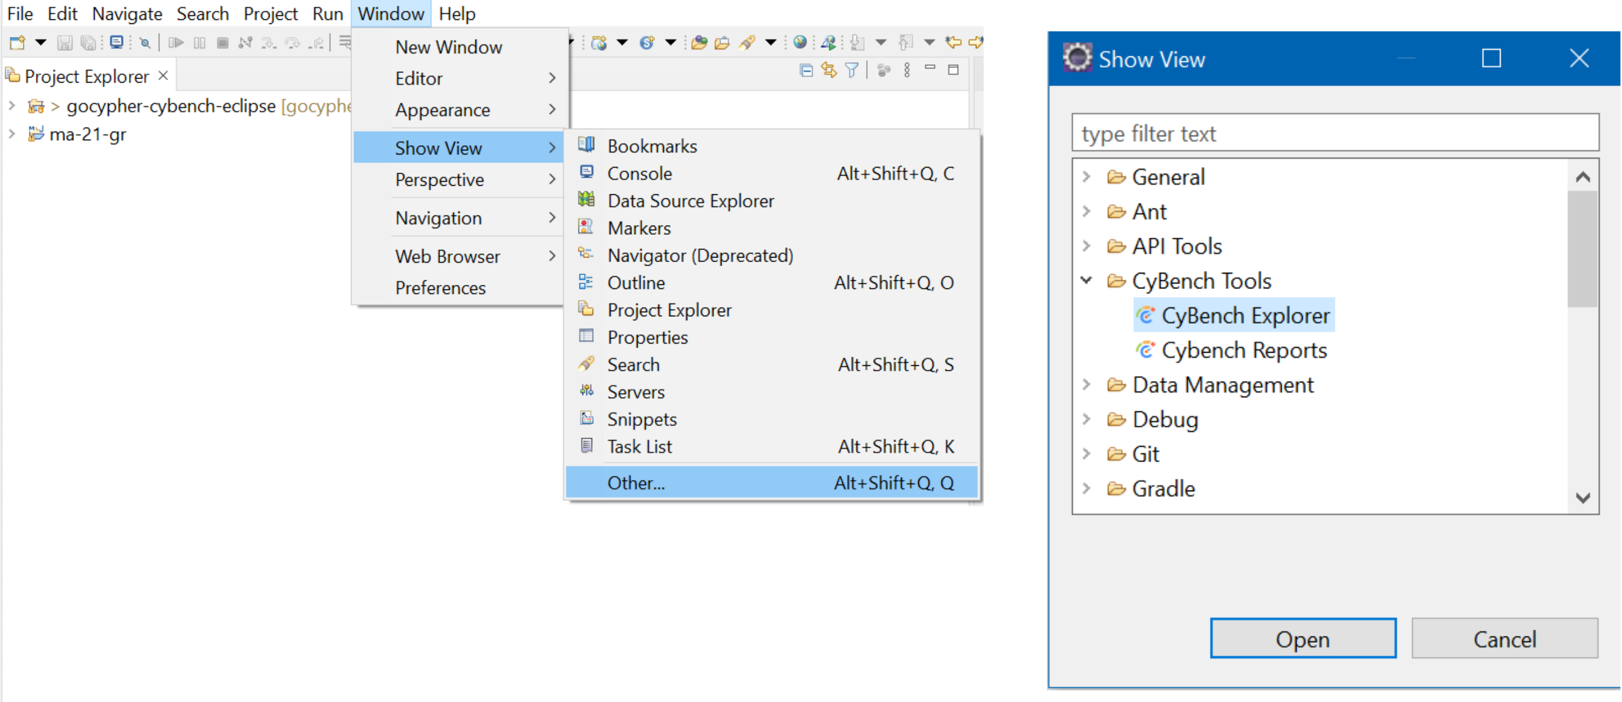
Task: Collapse the CyBench Tools folder
Action: (1087, 280)
